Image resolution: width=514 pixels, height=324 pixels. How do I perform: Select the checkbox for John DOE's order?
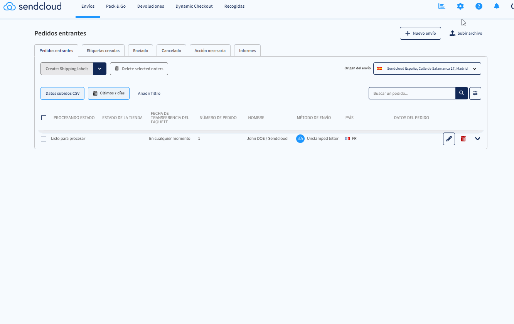point(44,139)
